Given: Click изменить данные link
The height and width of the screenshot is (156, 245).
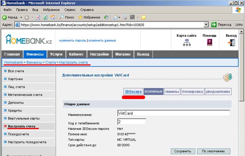Looking at the screenshot, I should [102, 41].
